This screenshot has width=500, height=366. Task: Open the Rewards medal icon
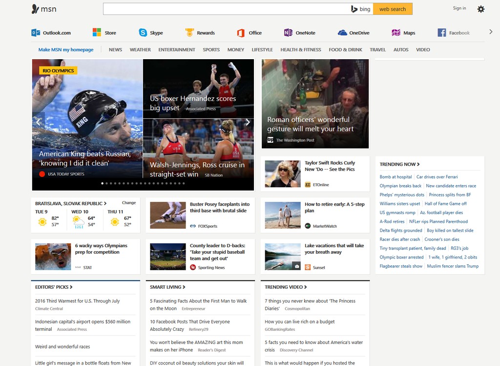tap(190, 33)
